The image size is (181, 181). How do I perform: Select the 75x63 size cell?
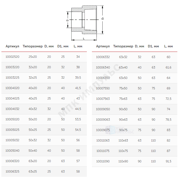123,99
